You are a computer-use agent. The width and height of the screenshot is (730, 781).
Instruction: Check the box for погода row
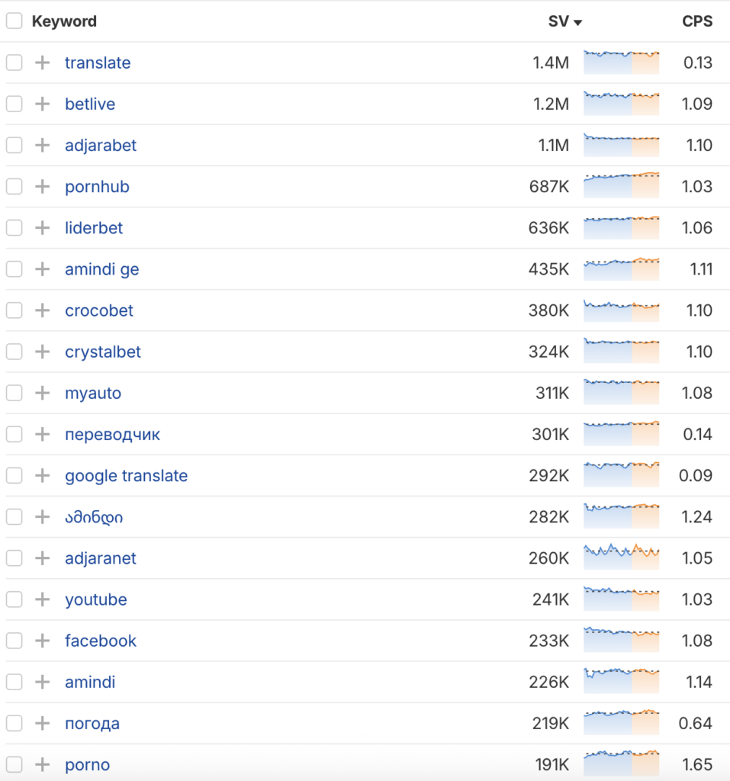pos(14,723)
